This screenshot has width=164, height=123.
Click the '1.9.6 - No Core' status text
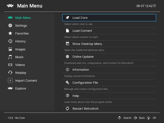click(16, 118)
